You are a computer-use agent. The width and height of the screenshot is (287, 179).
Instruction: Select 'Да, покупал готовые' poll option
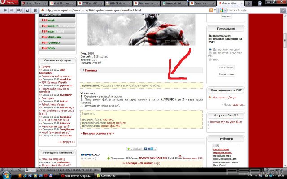tap(211, 49)
